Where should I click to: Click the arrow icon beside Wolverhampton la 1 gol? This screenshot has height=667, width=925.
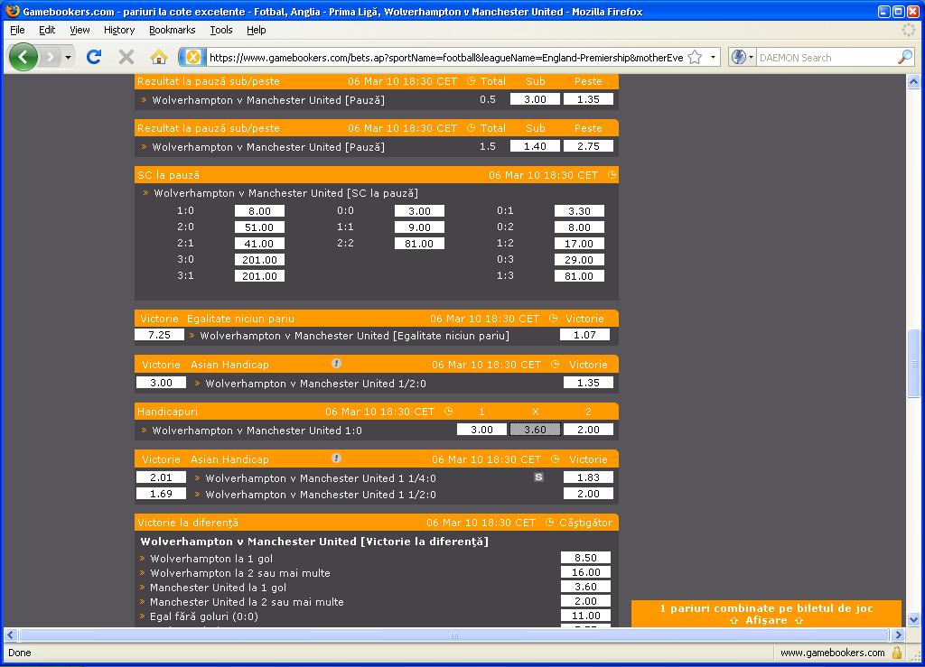click(x=142, y=559)
